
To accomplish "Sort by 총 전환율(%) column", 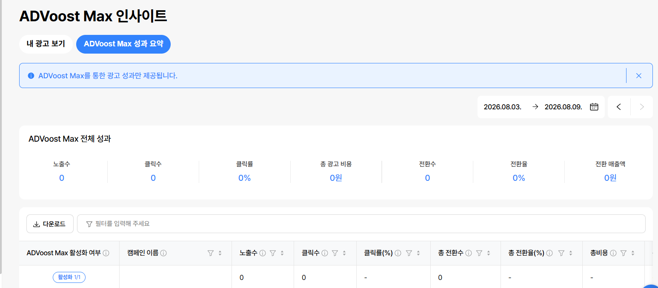I will point(571,253).
